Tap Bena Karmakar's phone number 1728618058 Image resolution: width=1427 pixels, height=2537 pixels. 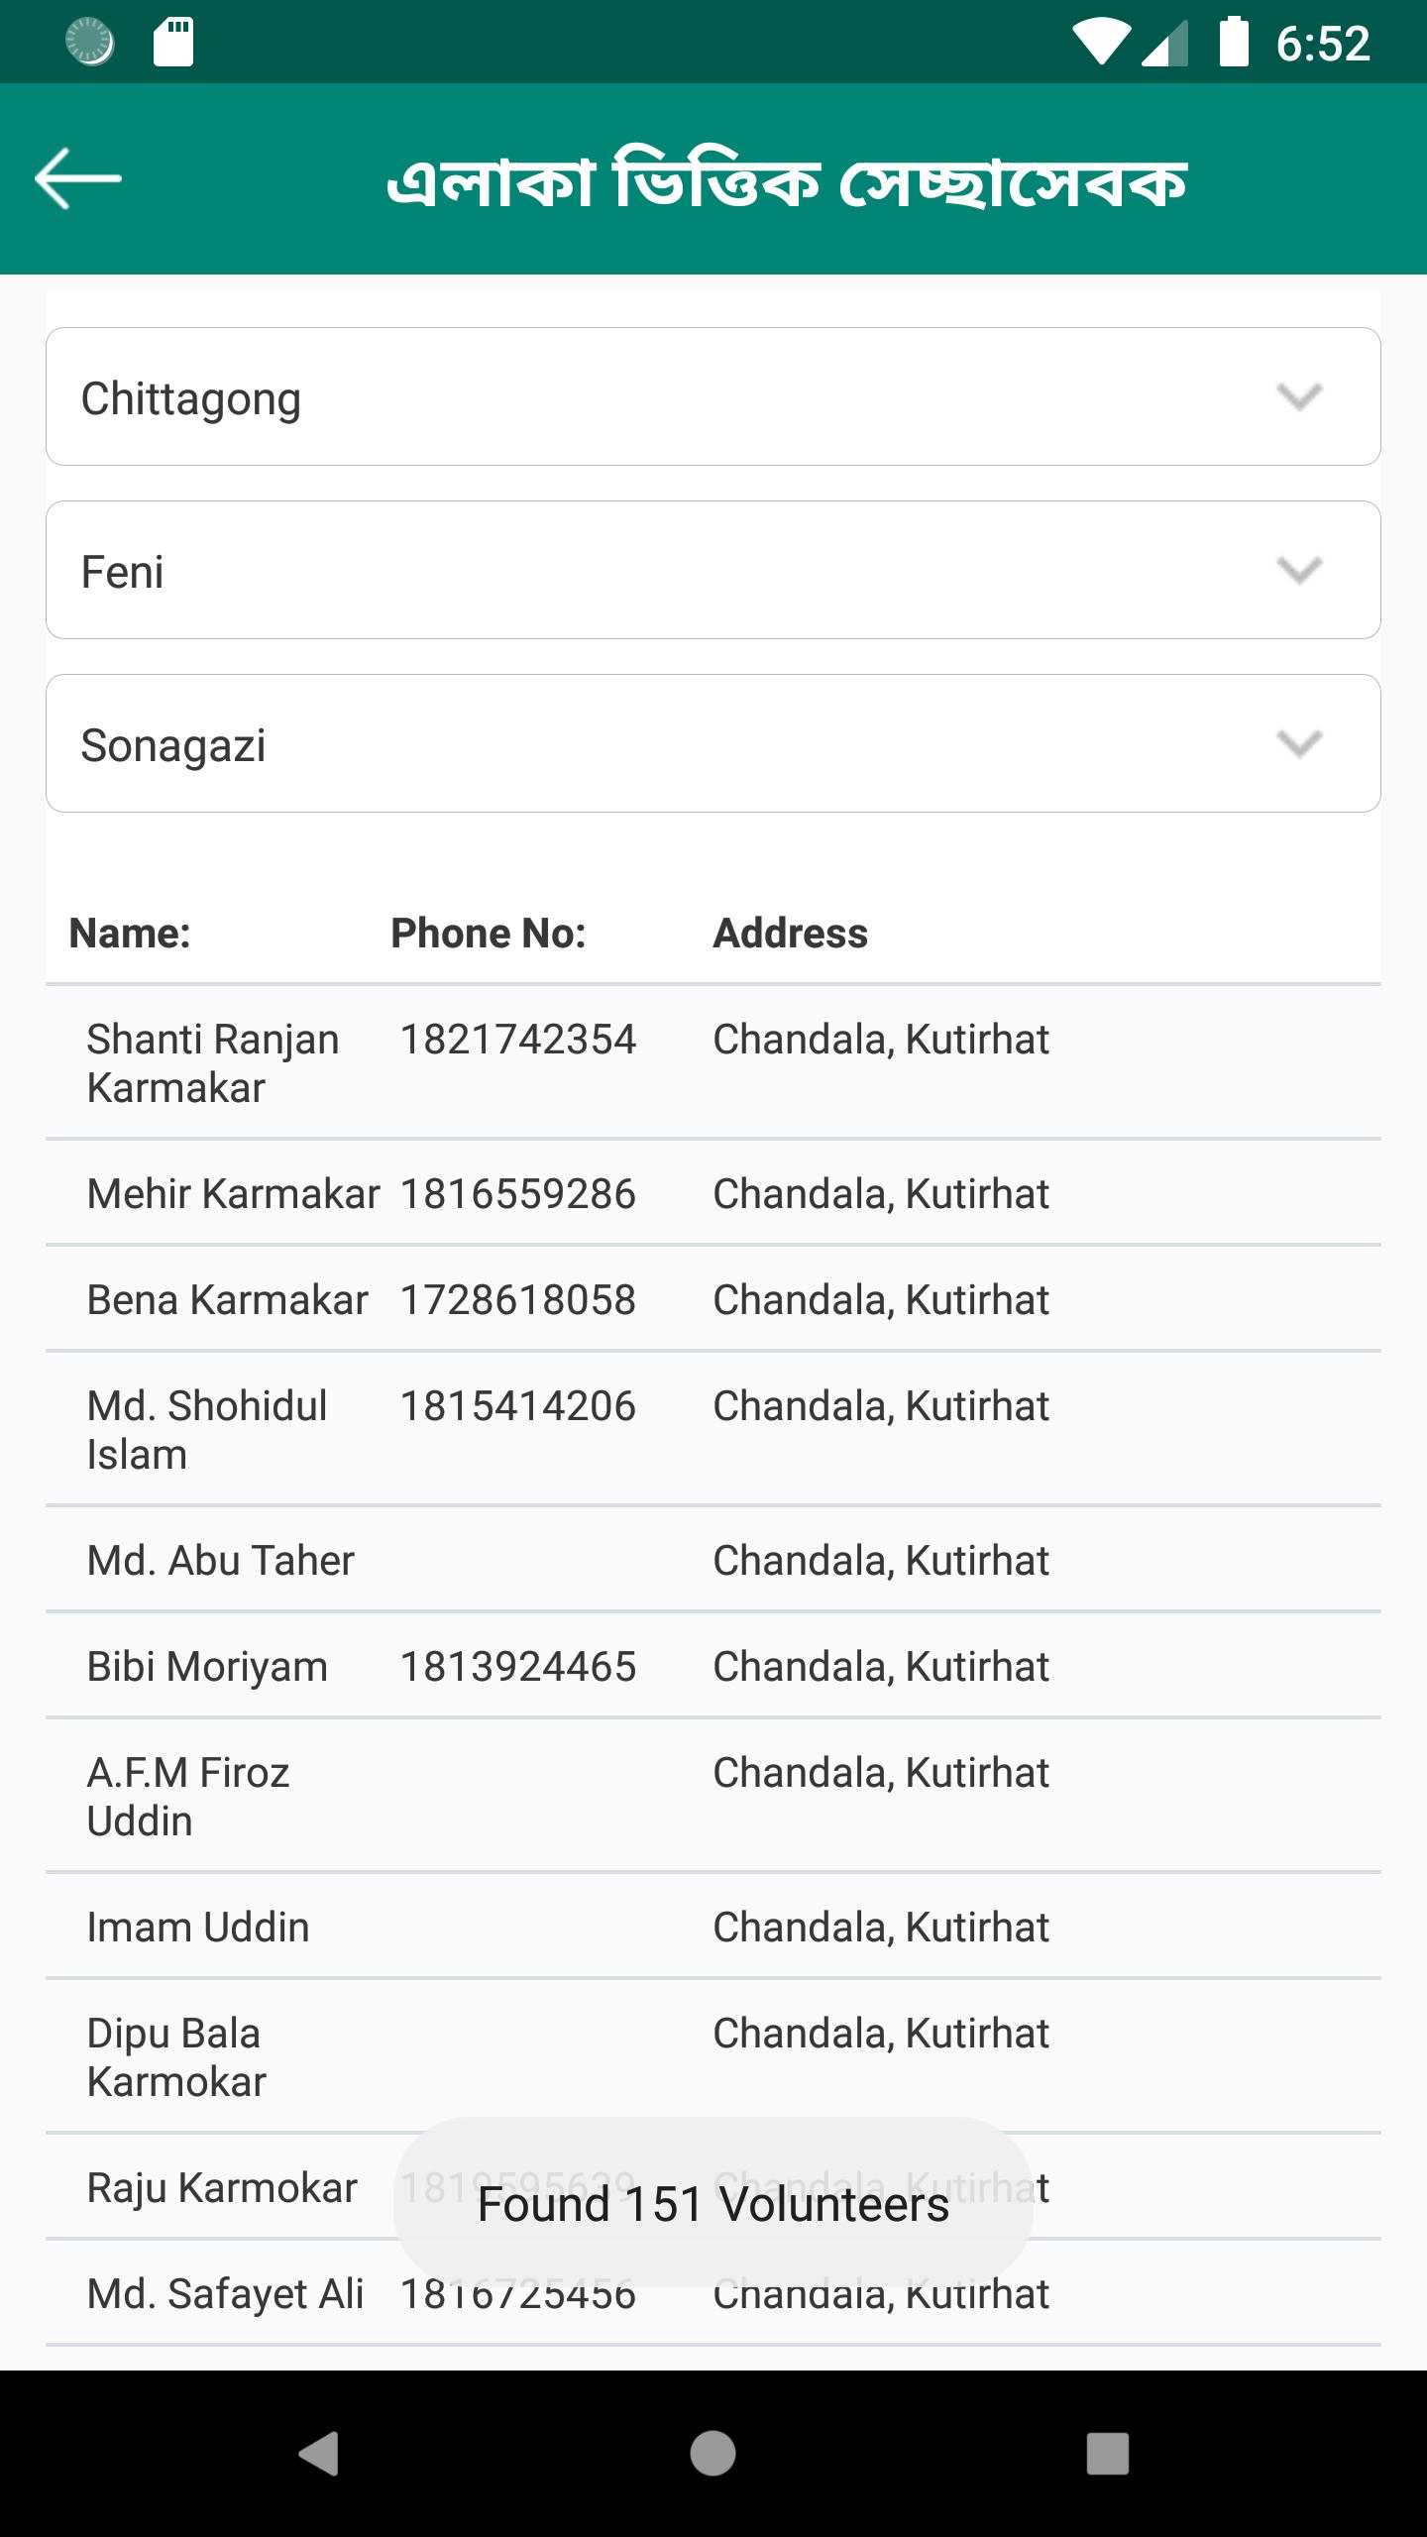(517, 1300)
